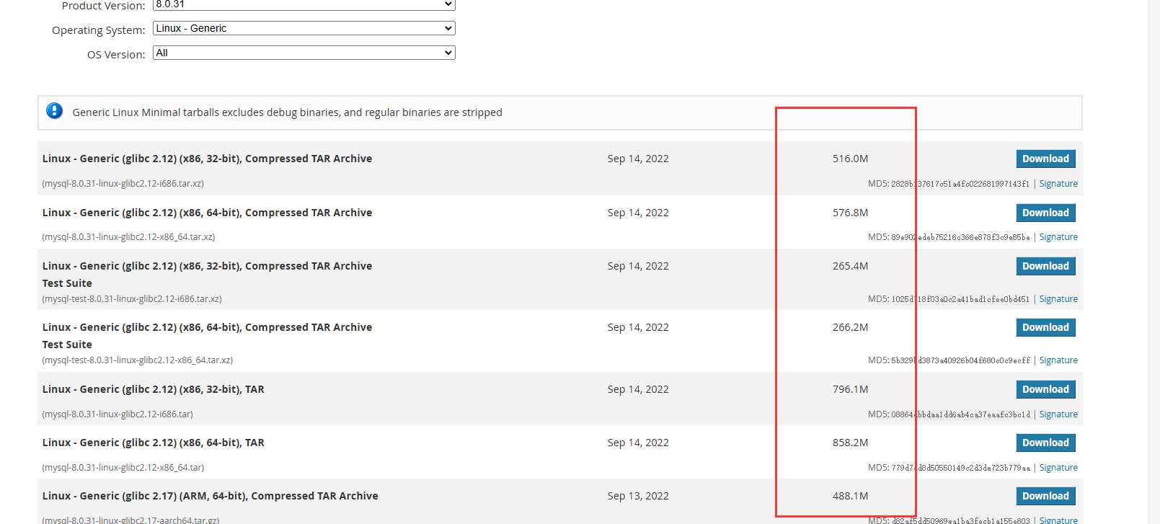This screenshot has height=524, width=1160.
Task: Download the 64-bit TAR file (858.2M)
Action: [1045, 443]
